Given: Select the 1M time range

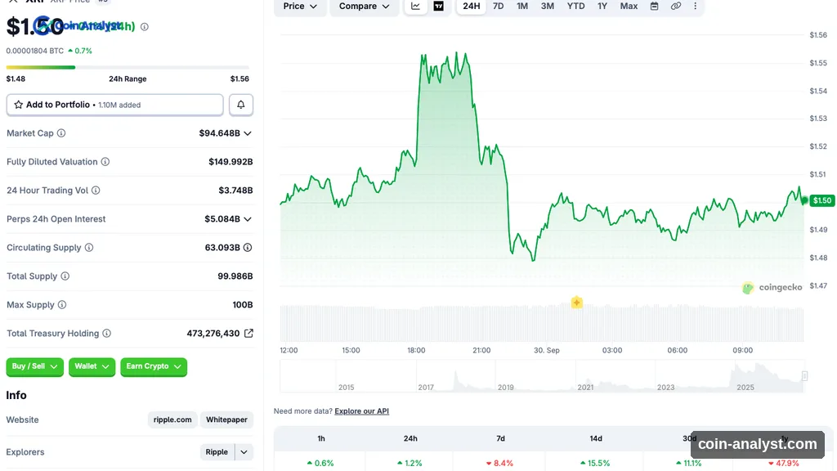Looking at the screenshot, I should [x=522, y=6].
